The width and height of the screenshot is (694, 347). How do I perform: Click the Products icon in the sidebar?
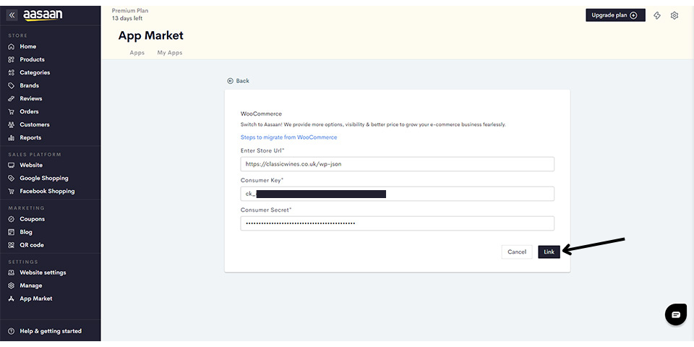(12, 59)
